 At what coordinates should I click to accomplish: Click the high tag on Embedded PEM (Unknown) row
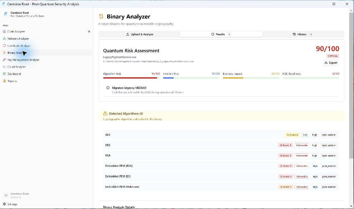[315, 187]
